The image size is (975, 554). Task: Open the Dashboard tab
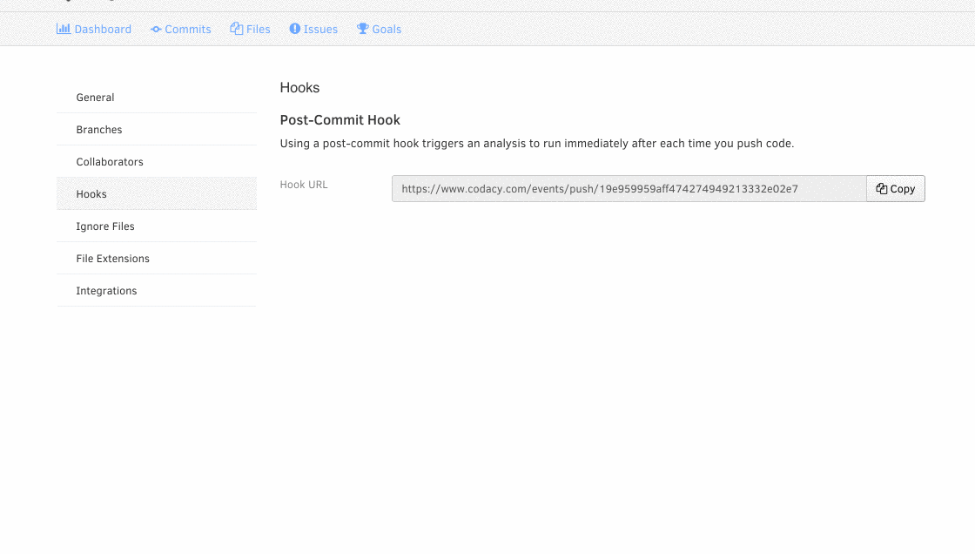coord(94,30)
